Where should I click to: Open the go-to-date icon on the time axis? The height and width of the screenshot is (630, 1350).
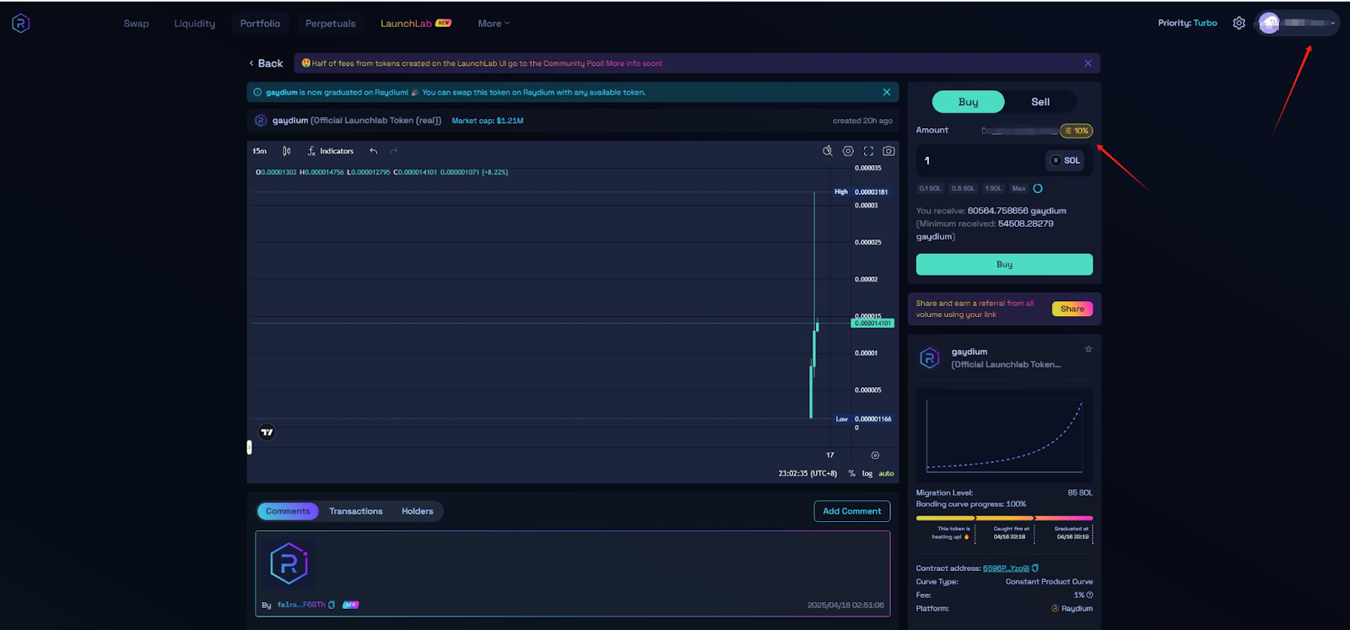pyautogui.click(x=875, y=455)
